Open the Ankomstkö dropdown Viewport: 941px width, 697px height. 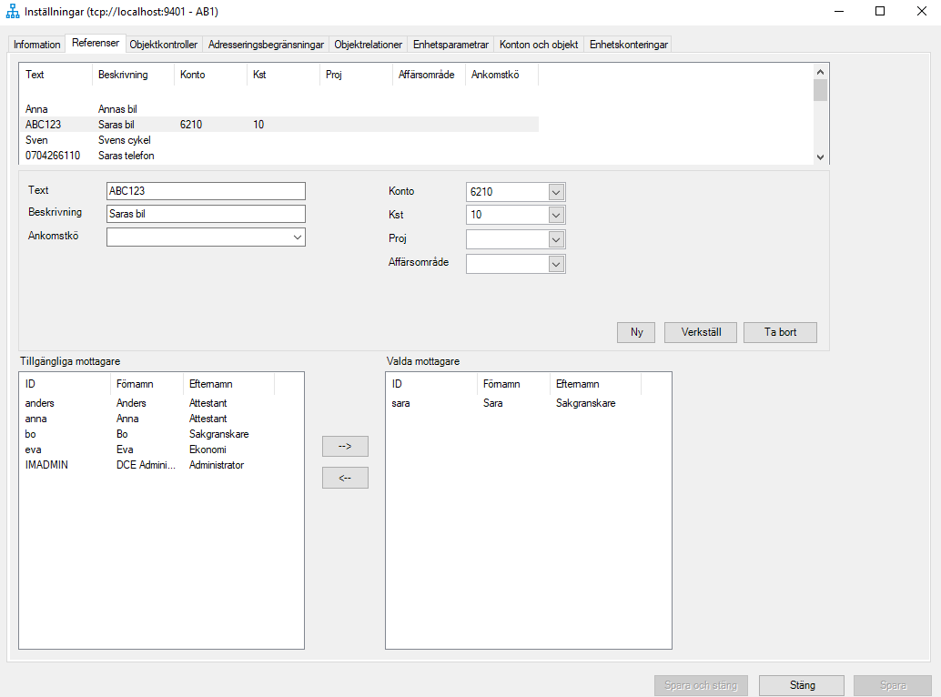click(297, 236)
